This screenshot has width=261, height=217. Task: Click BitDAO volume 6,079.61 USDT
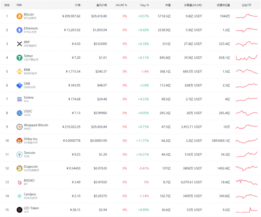[x=192, y=182]
